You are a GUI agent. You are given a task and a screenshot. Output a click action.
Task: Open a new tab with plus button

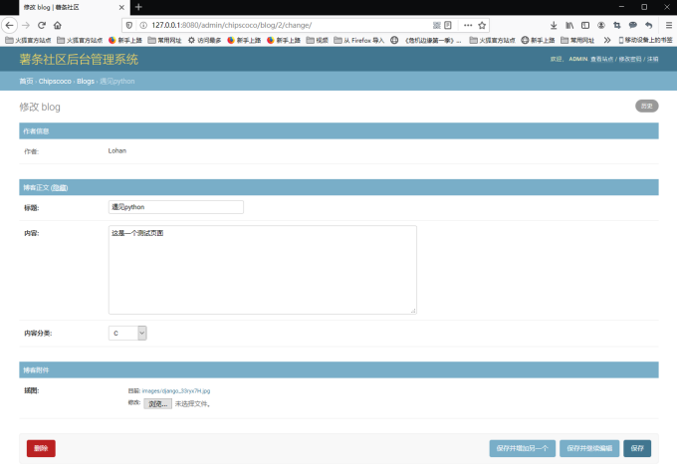[138, 7]
